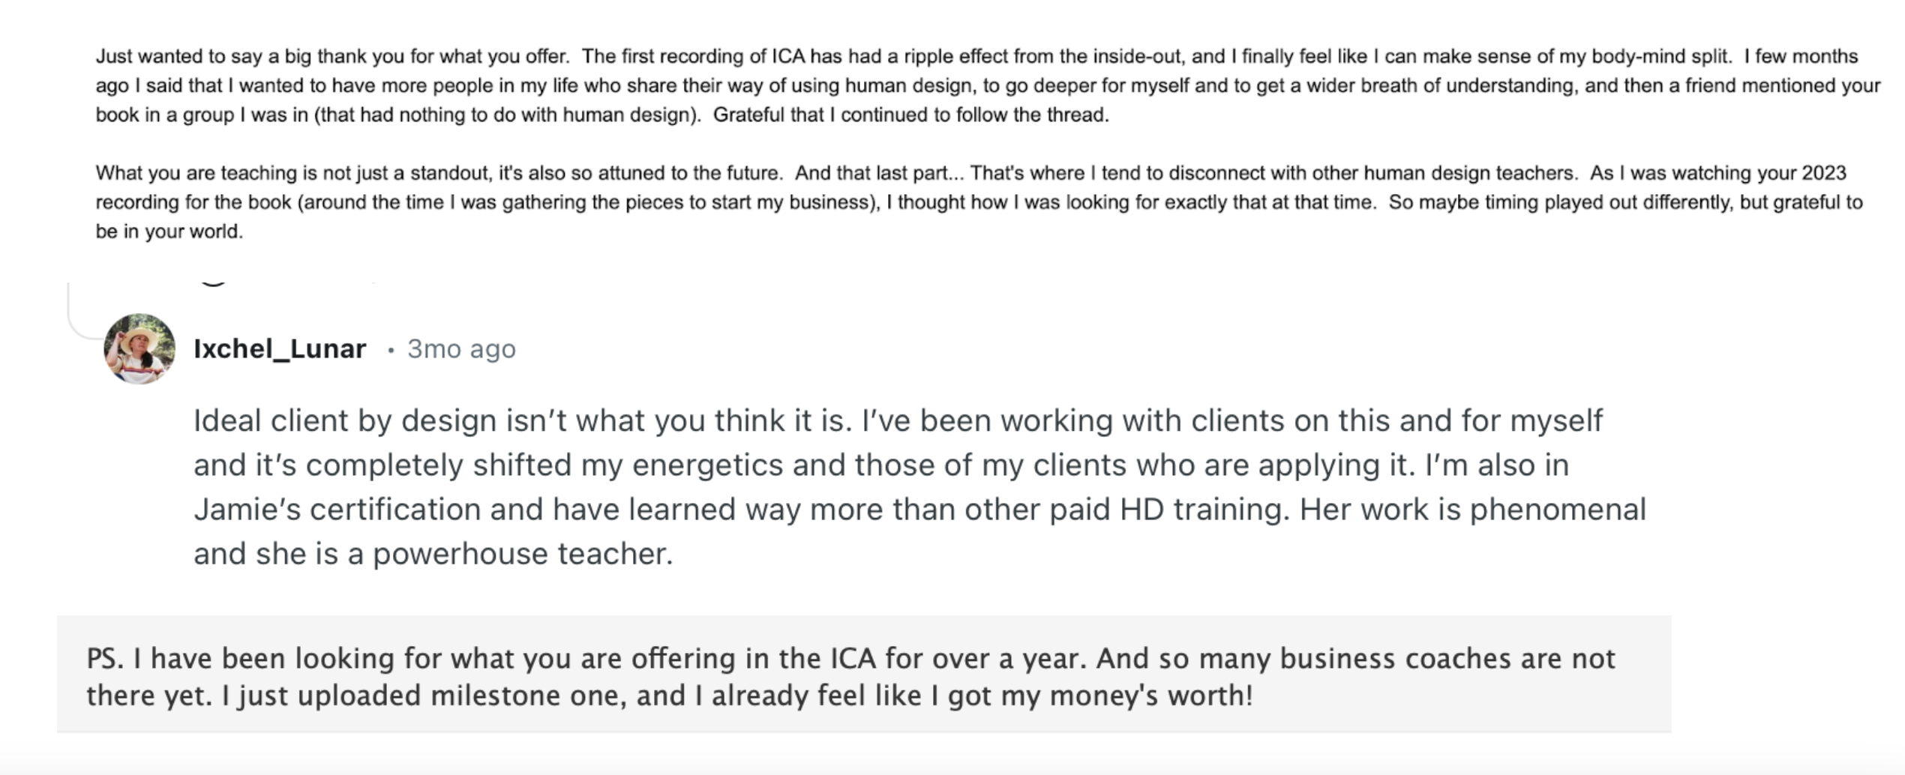Click "ICA" inside the gray PS block
Viewport: 1905px width, 775px height.
click(853, 658)
